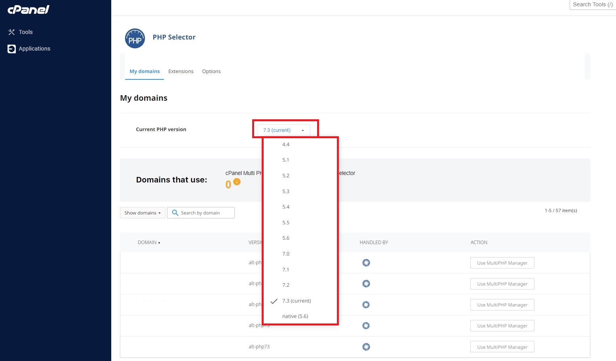Open the Current PHP version dropdown
Screen dimensions: 616x361
click(x=283, y=130)
